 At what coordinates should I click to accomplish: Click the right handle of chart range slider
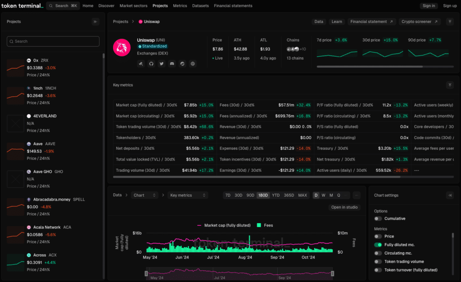point(333,273)
